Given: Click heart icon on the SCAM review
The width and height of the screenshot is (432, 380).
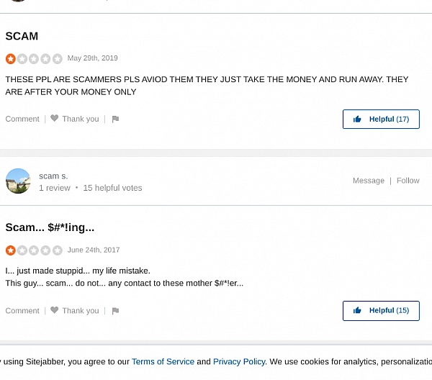Looking at the screenshot, I should pyautogui.click(x=55, y=119).
